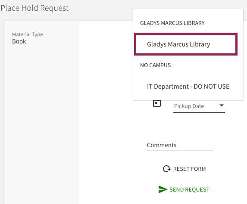The width and height of the screenshot is (247, 204).
Task: Click the NO CAMPUS group header
Action: 156,65
